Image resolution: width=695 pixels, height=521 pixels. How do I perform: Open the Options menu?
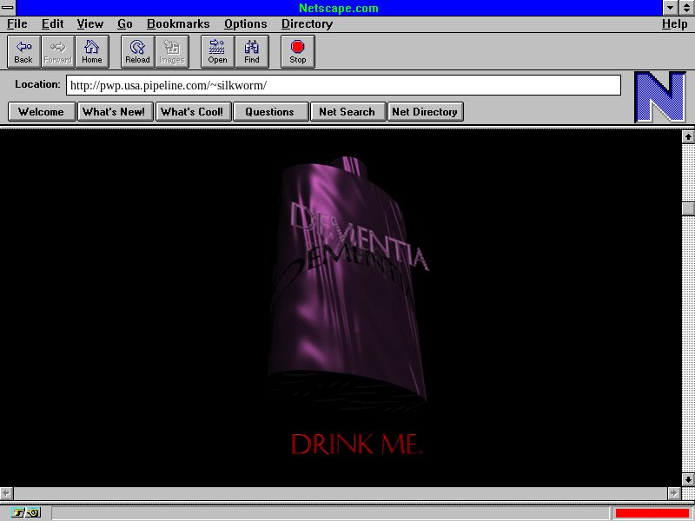(246, 24)
